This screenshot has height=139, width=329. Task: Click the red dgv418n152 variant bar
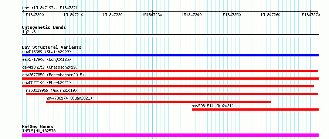[170, 71]
